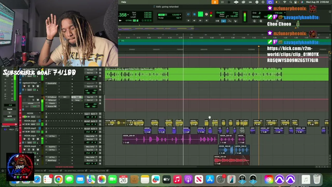Viewport: 332px width, 187px height.
Task: Open Apple TV from the Dock
Action: coord(167,179)
